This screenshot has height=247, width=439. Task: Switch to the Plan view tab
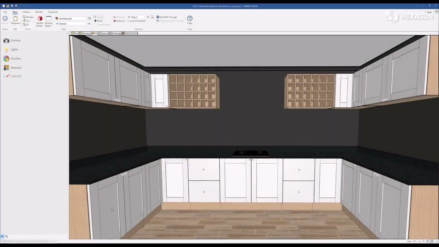coord(75,33)
